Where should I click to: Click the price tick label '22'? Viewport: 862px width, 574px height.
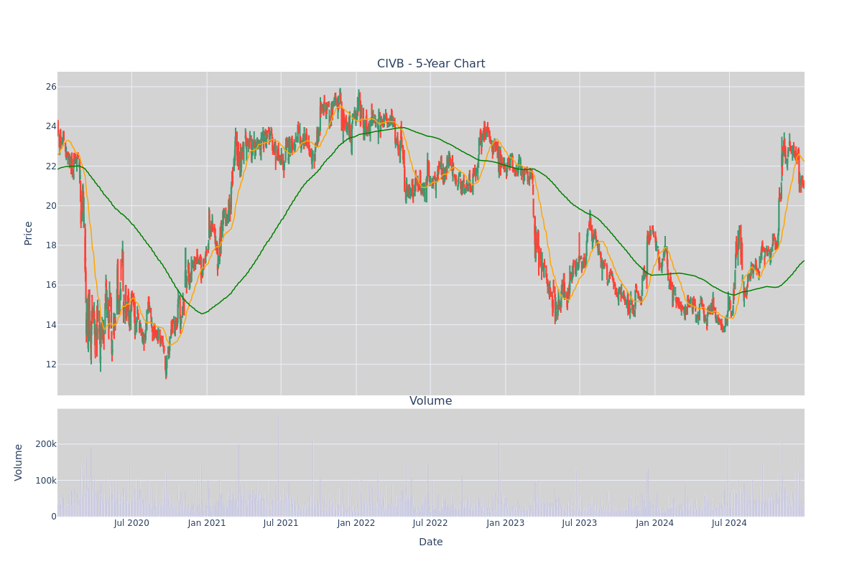pos(51,166)
